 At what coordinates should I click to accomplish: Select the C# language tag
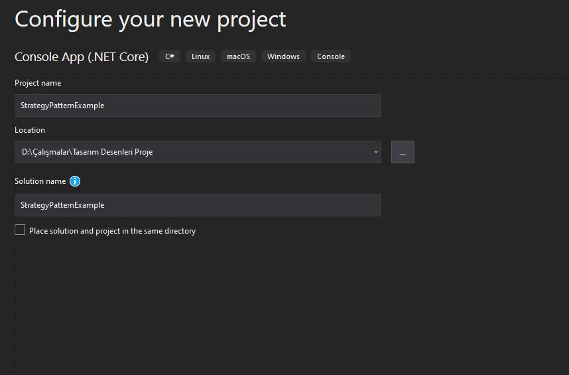170,56
